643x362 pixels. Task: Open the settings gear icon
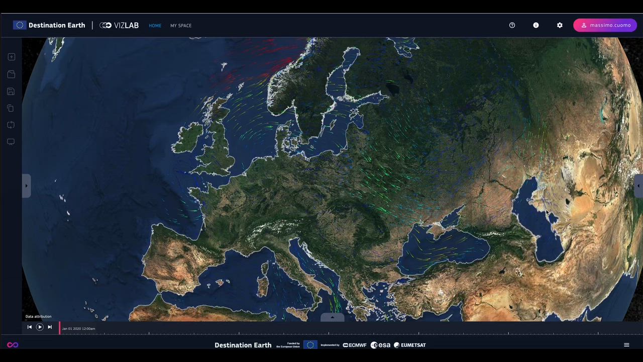click(x=560, y=25)
